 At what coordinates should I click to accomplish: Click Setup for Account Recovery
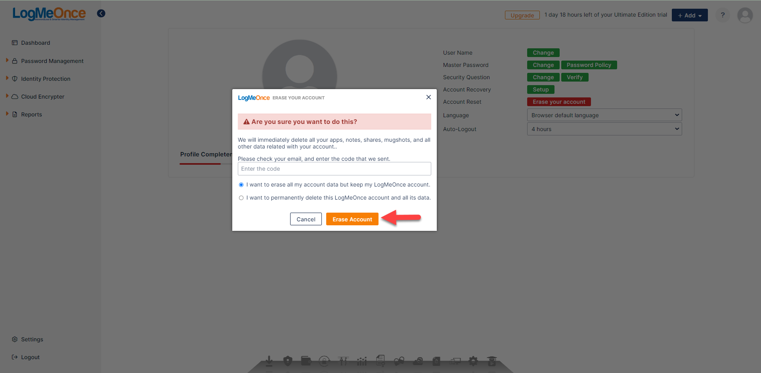tap(541, 89)
